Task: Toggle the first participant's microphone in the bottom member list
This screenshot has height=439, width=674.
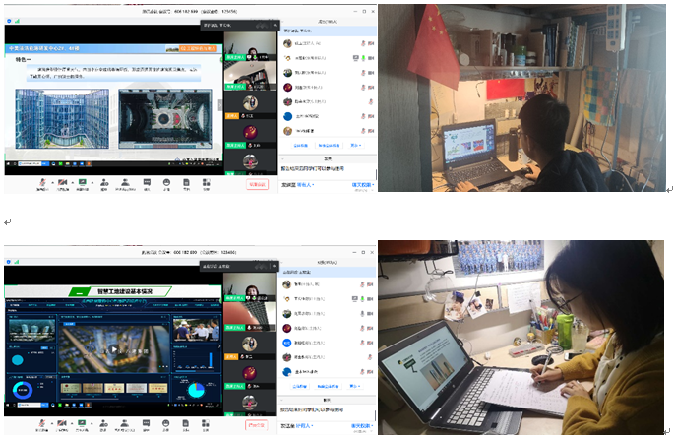Action: [x=364, y=284]
